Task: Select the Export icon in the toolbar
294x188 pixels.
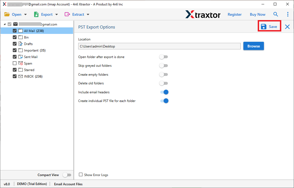Action: coord(36,14)
